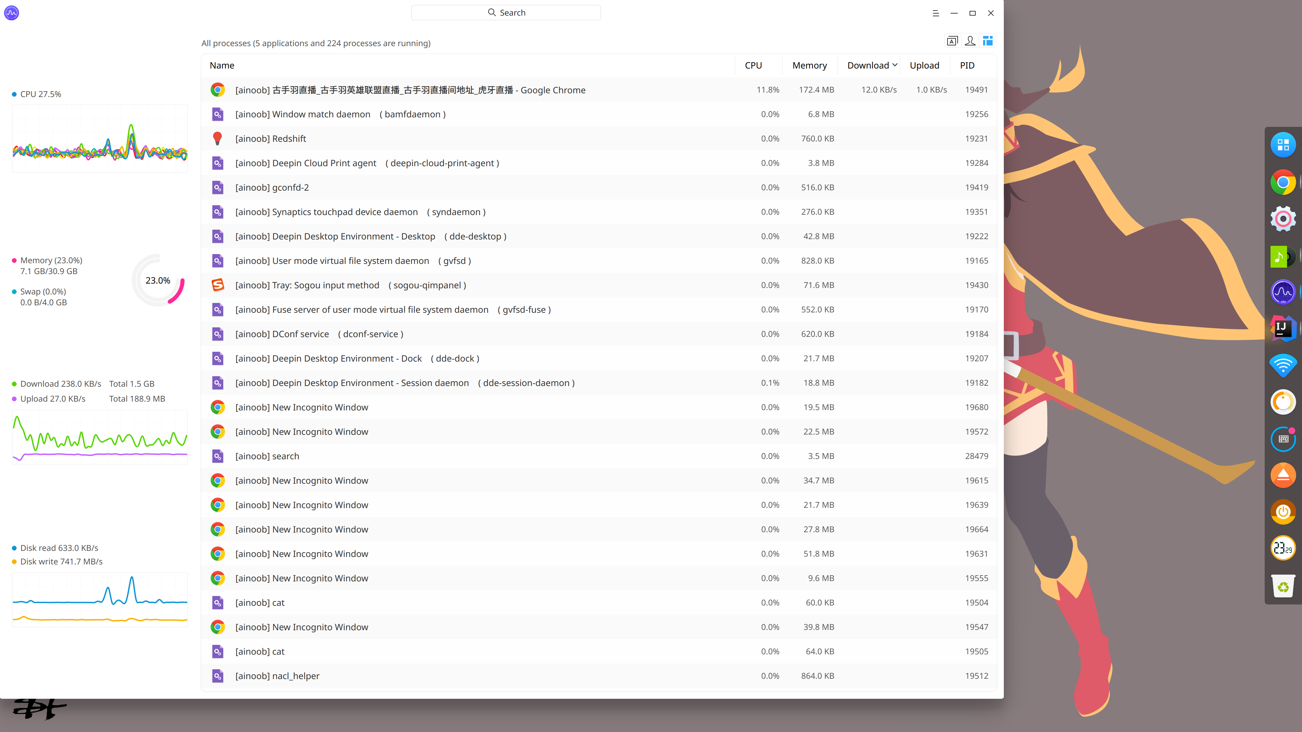Screen dimensions: 1302x732
Task: Sort processes by the Memory column
Action: [809, 65]
